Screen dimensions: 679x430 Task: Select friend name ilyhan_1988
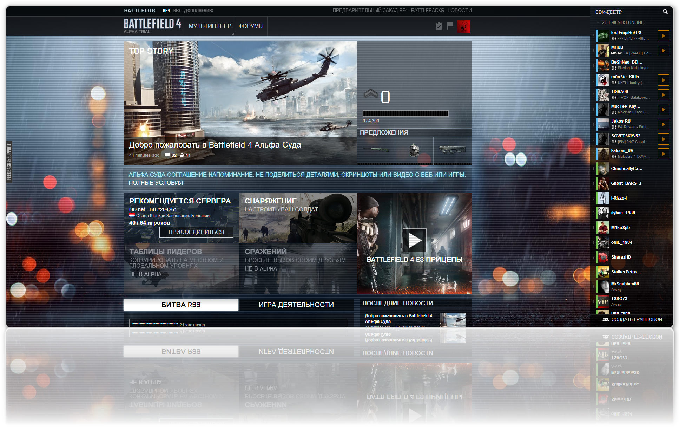tap(623, 213)
